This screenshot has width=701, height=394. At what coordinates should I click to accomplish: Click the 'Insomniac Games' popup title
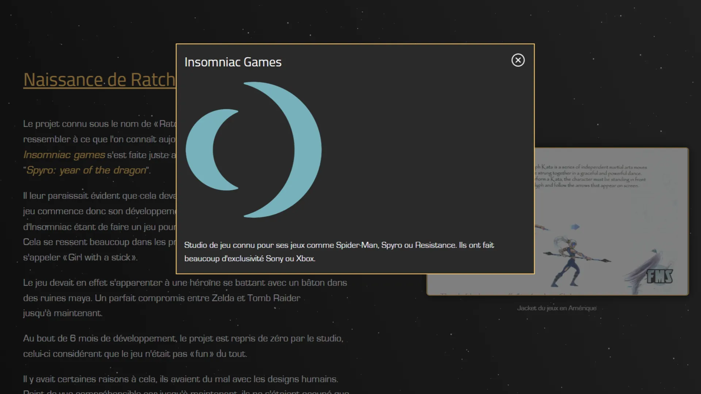click(233, 62)
